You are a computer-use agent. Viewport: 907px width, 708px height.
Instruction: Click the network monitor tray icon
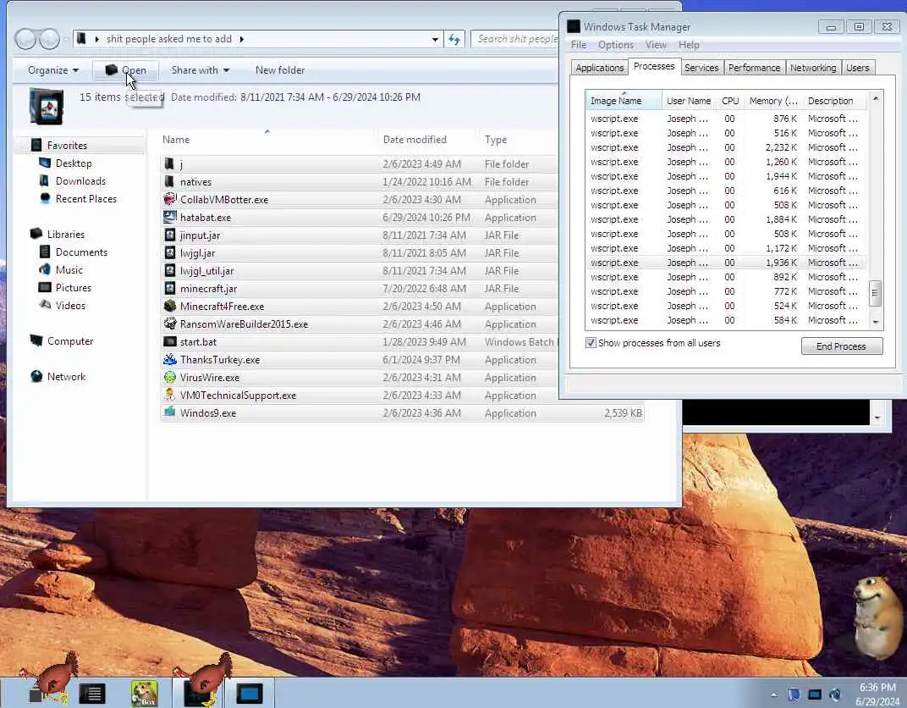815,694
